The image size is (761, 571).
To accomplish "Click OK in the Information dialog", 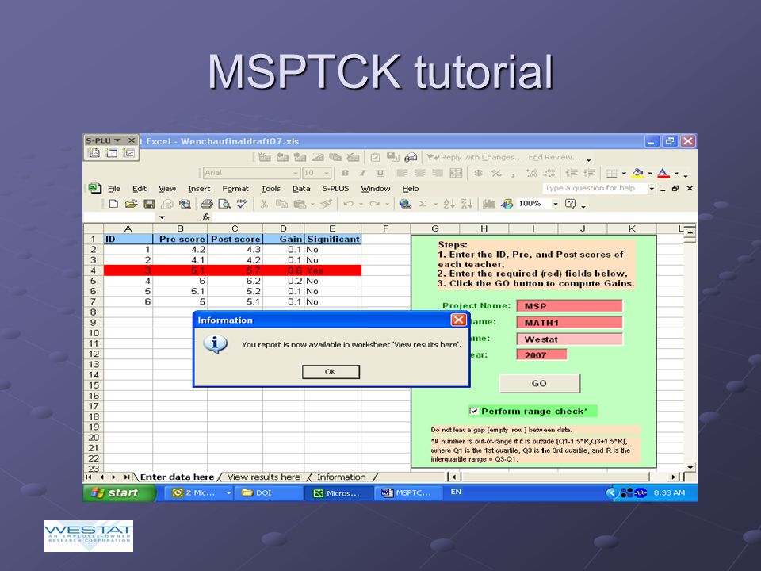I will point(331,372).
